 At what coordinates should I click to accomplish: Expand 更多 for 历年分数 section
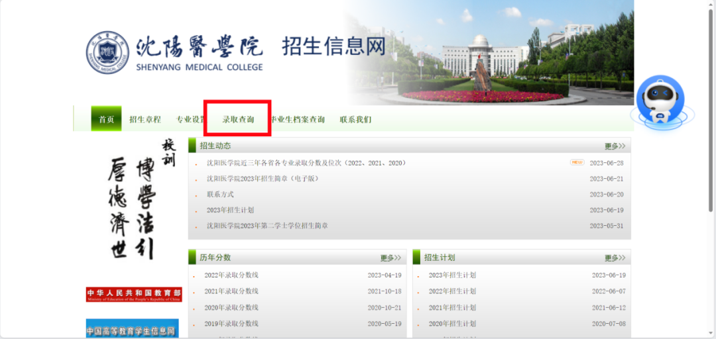[x=390, y=258]
